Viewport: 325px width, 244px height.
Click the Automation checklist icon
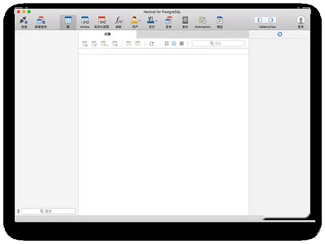pyautogui.click(x=202, y=20)
